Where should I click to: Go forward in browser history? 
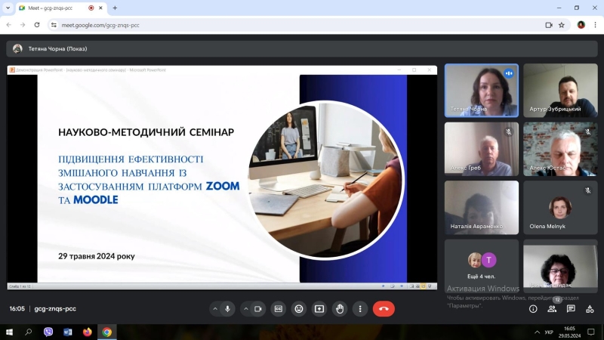tap(23, 25)
